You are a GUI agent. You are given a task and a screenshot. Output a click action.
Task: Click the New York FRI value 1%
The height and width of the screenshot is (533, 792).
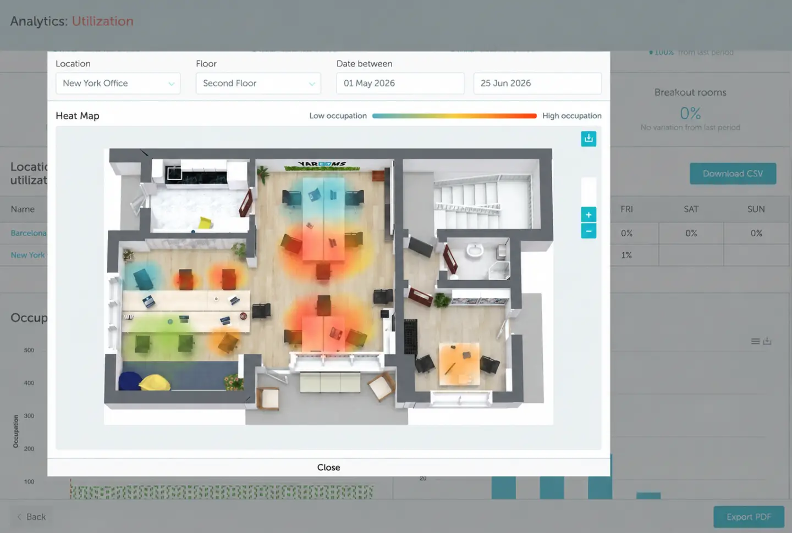626,255
